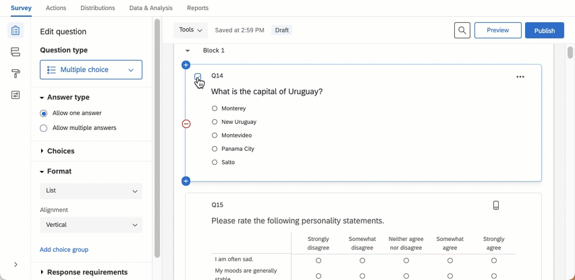Viewport: 575px width, 280px height.
Task: Click the Add choice group link
Action: (x=64, y=250)
